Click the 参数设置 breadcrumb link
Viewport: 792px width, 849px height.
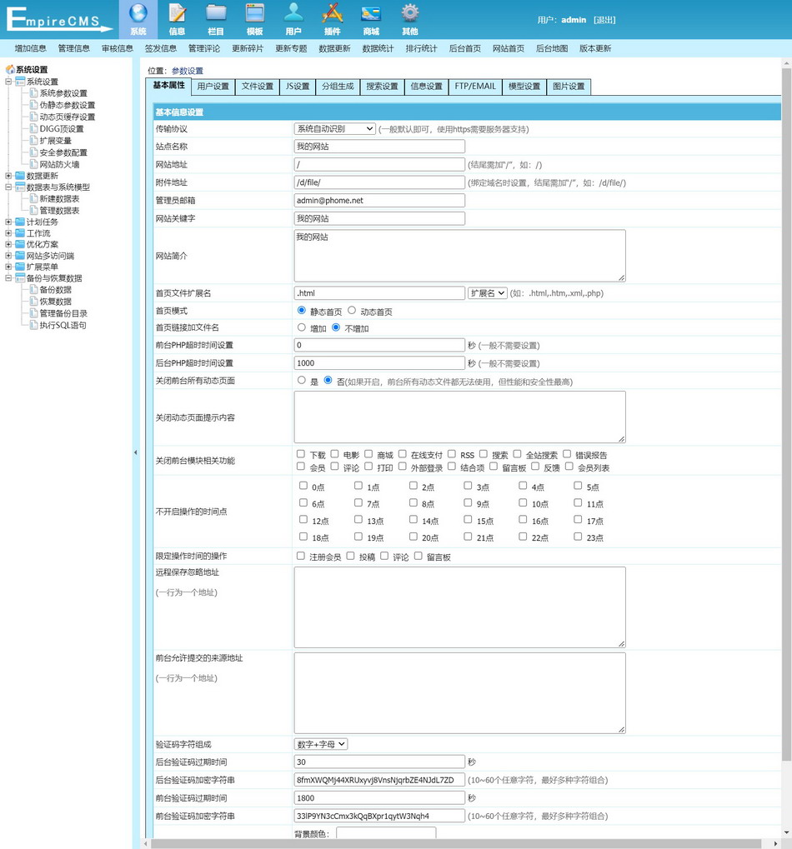[188, 71]
